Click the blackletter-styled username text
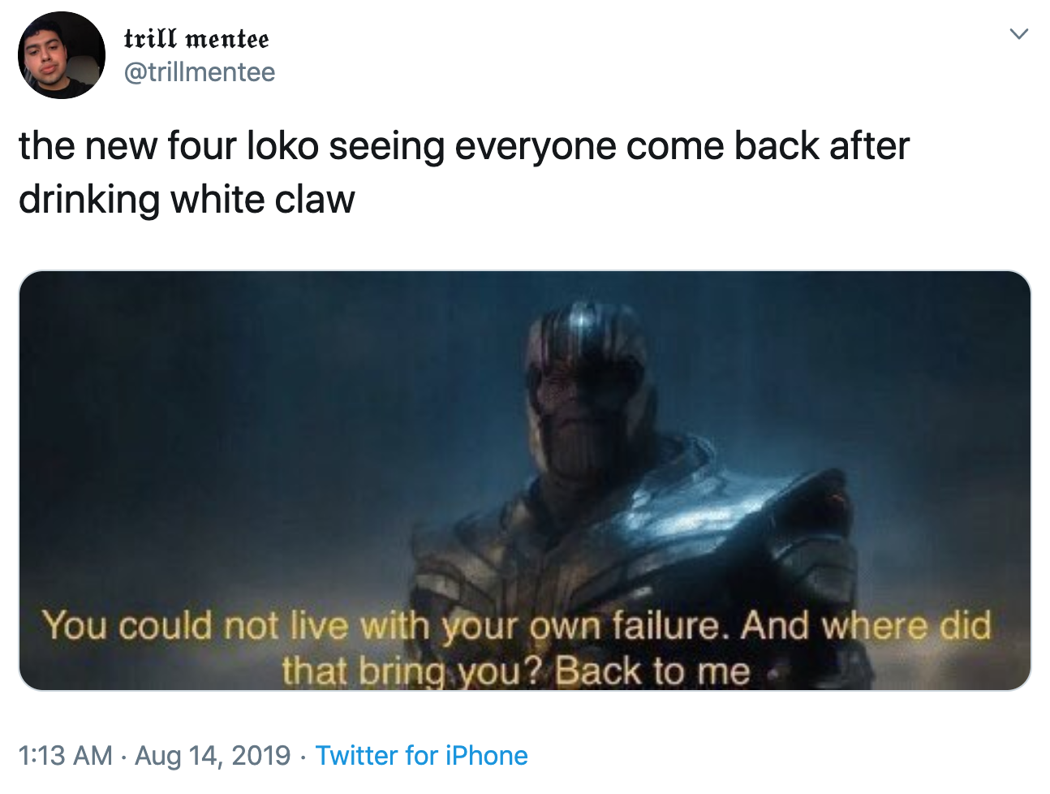This screenshot has height=794, width=1050. coord(197,38)
